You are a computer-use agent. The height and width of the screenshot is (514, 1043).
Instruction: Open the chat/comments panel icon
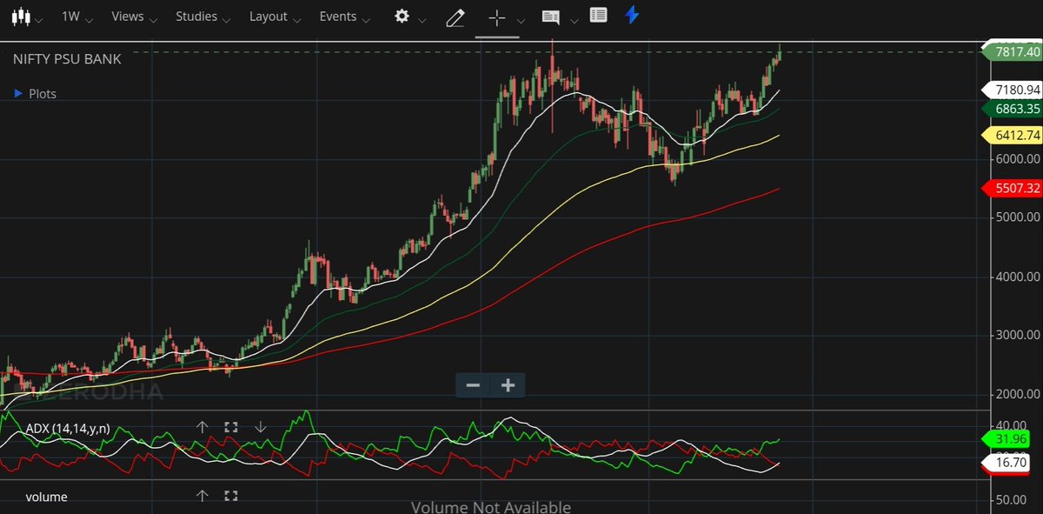point(551,16)
